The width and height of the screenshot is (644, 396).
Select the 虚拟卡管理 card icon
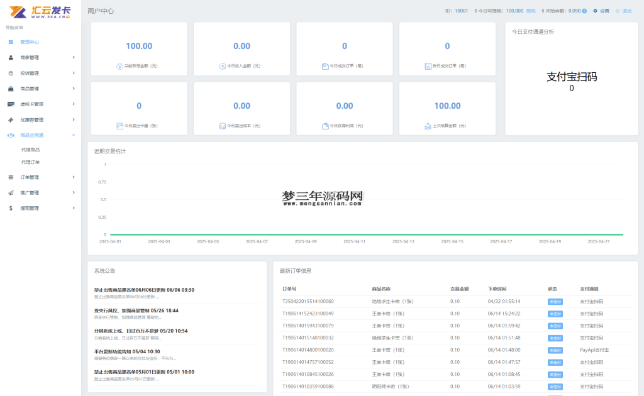click(x=9, y=104)
